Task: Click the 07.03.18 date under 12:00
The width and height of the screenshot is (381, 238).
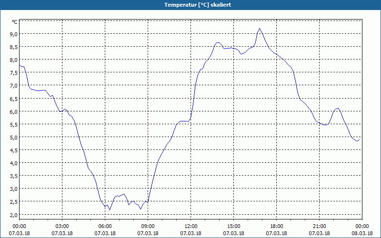Action: click(191, 233)
